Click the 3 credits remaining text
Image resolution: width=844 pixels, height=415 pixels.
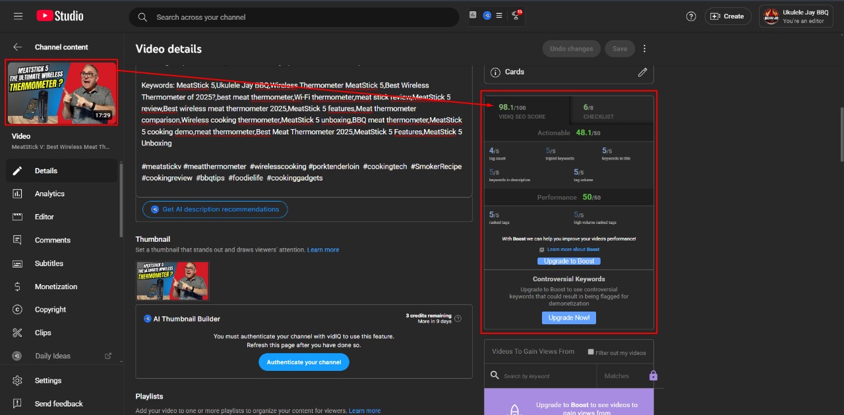pyautogui.click(x=429, y=316)
